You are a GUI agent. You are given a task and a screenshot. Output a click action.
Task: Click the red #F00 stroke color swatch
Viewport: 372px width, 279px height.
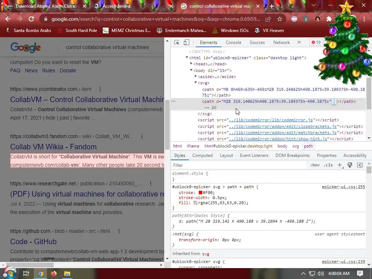[200, 193]
